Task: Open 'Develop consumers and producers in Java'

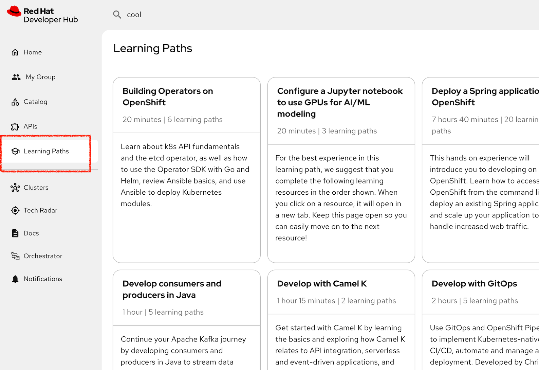Action: (172, 289)
